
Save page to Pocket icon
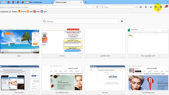[x=161, y=7]
